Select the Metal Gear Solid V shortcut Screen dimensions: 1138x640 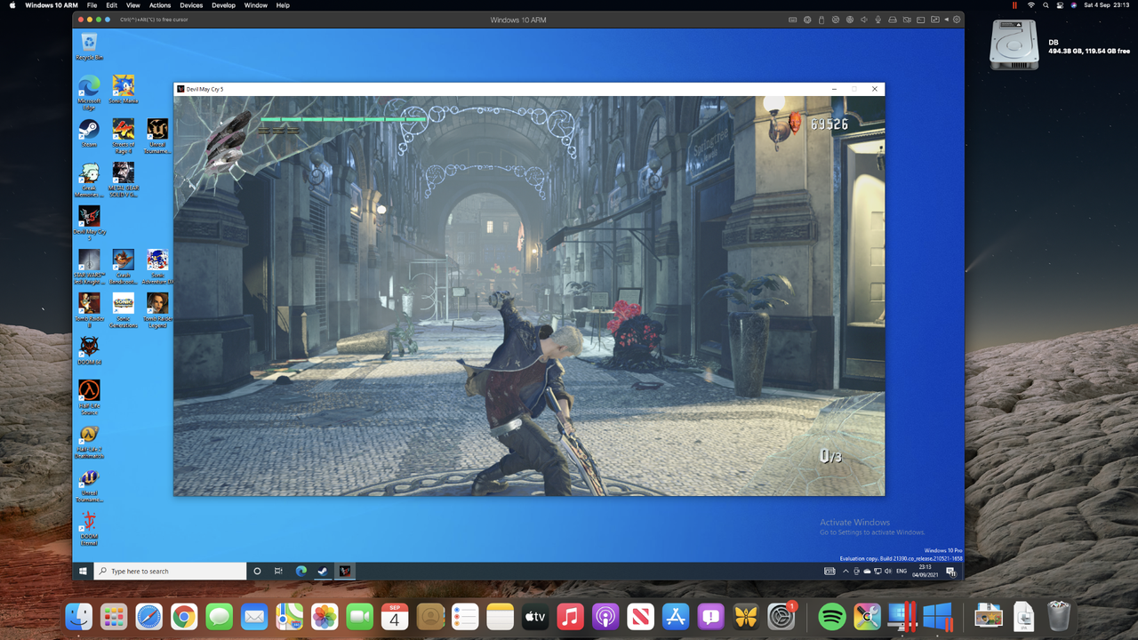pyautogui.click(x=124, y=180)
